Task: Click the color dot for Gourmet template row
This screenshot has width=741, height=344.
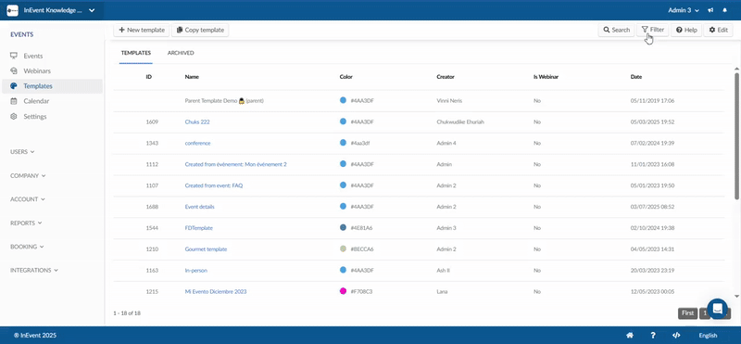Action: tap(343, 248)
